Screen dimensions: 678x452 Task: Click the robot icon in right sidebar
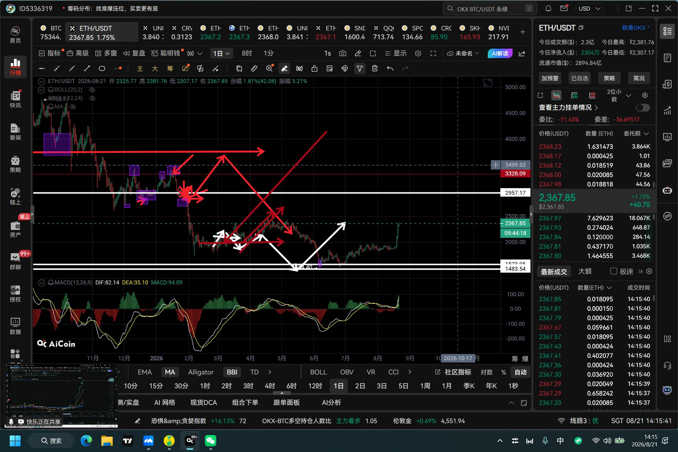(x=667, y=190)
